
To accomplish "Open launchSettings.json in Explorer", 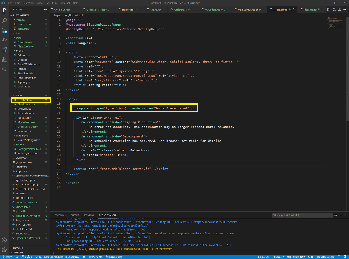I will [28, 140].
